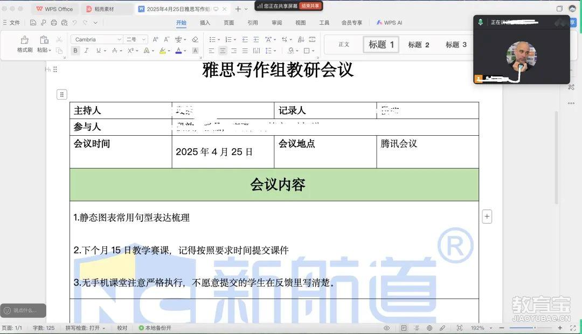Expand quick access toolbar customize arrow
This screenshot has width=582, height=334.
click(x=95, y=23)
